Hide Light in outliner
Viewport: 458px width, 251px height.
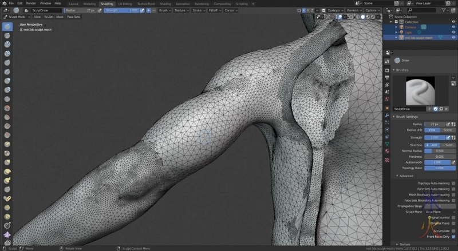[x=453, y=33]
